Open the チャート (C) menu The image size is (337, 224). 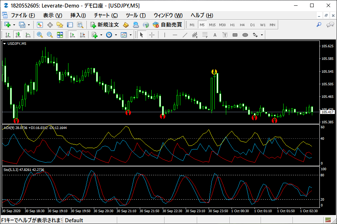coord(106,15)
